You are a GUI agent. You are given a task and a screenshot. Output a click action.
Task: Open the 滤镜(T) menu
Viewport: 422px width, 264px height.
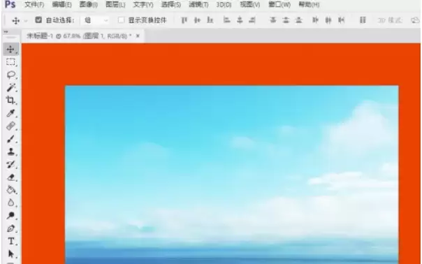coord(198,5)
